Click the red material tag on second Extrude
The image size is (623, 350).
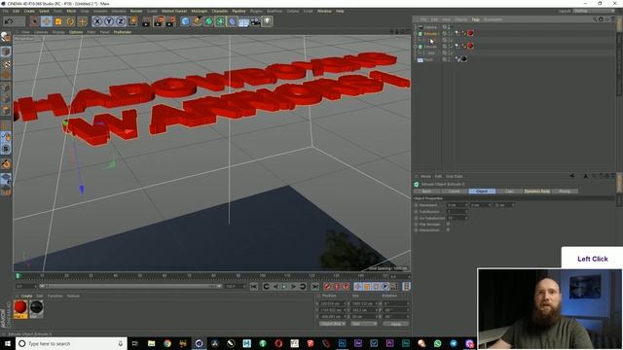coord(471,46)
